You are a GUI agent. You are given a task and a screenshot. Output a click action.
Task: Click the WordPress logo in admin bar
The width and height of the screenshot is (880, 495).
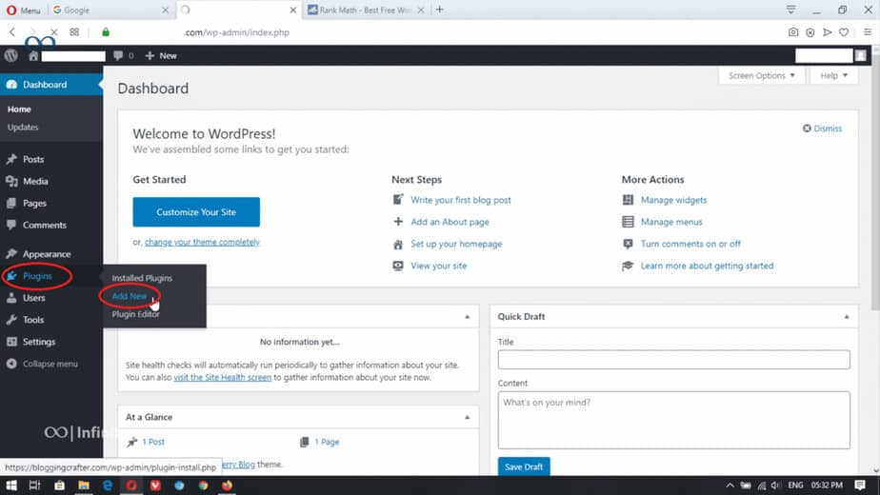pos(11,55)
